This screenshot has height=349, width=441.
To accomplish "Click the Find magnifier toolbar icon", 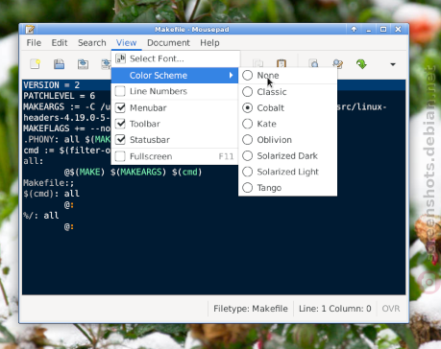I will 314,64.
